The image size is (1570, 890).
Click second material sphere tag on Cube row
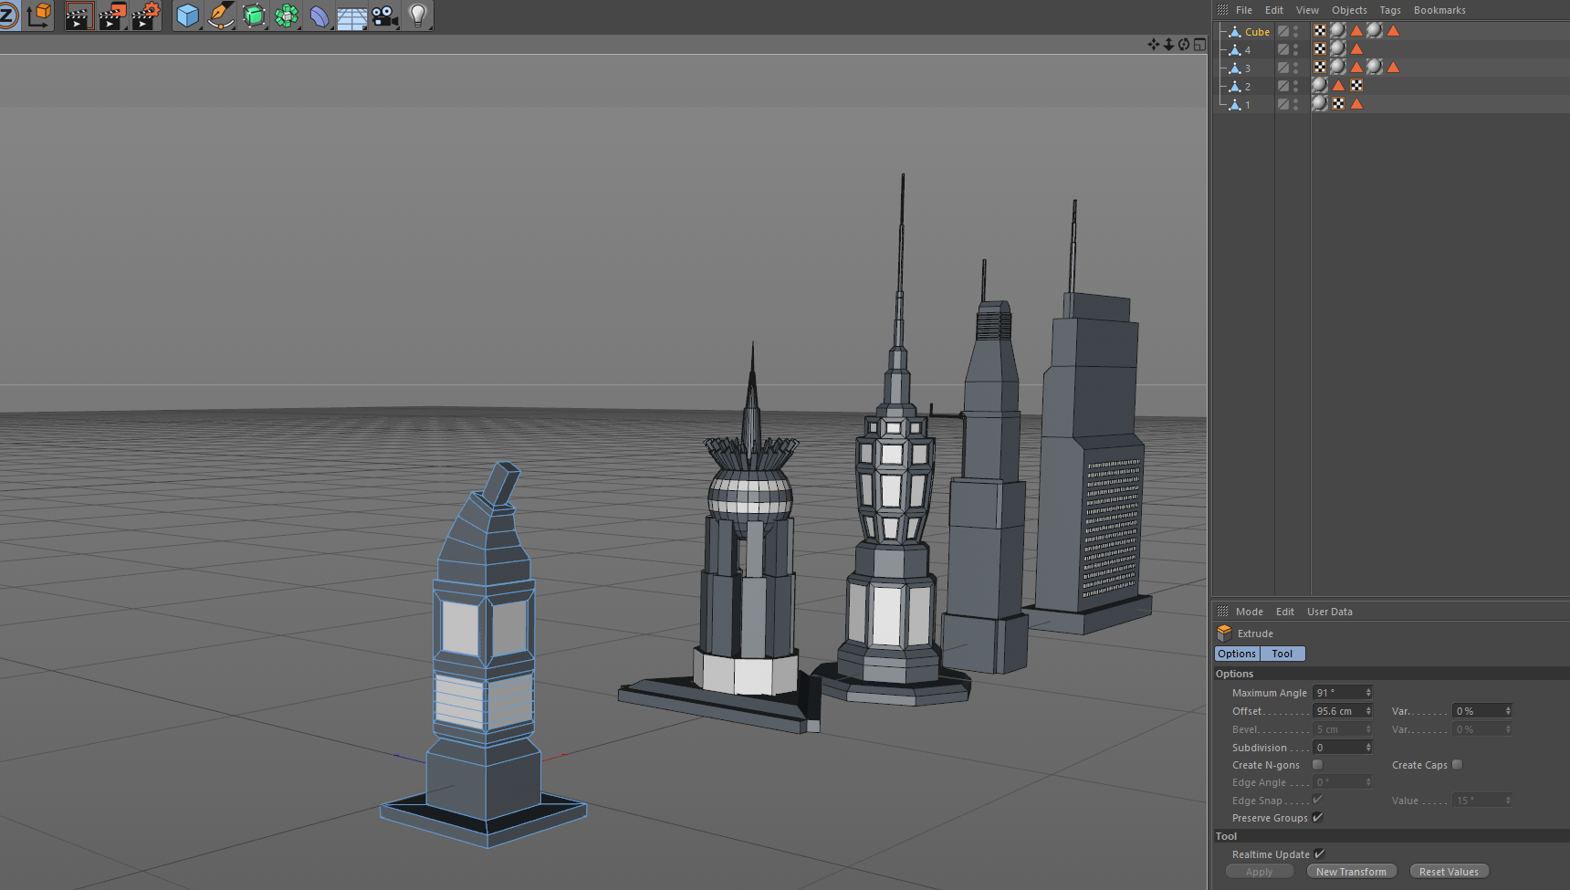tap(1375, 31)
